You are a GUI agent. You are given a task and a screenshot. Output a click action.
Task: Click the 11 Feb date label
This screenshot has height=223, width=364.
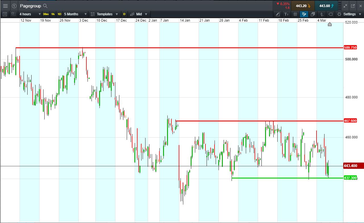(x=264, y=20)
